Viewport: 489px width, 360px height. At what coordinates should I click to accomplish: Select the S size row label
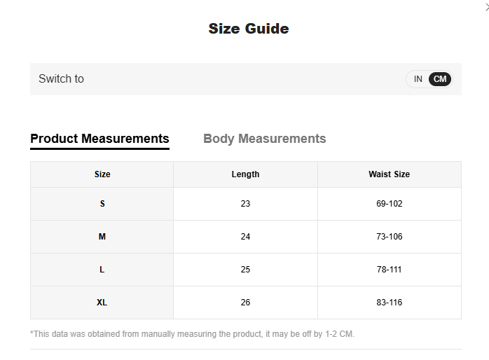pyautogui.click(x=102, y=204)
